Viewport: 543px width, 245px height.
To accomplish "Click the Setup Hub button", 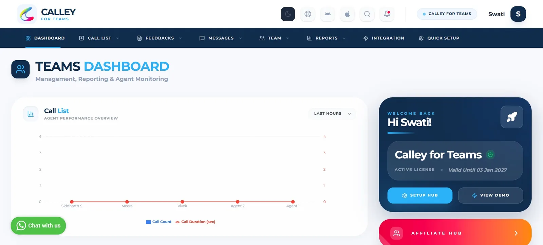I will [x=420, y=196].
